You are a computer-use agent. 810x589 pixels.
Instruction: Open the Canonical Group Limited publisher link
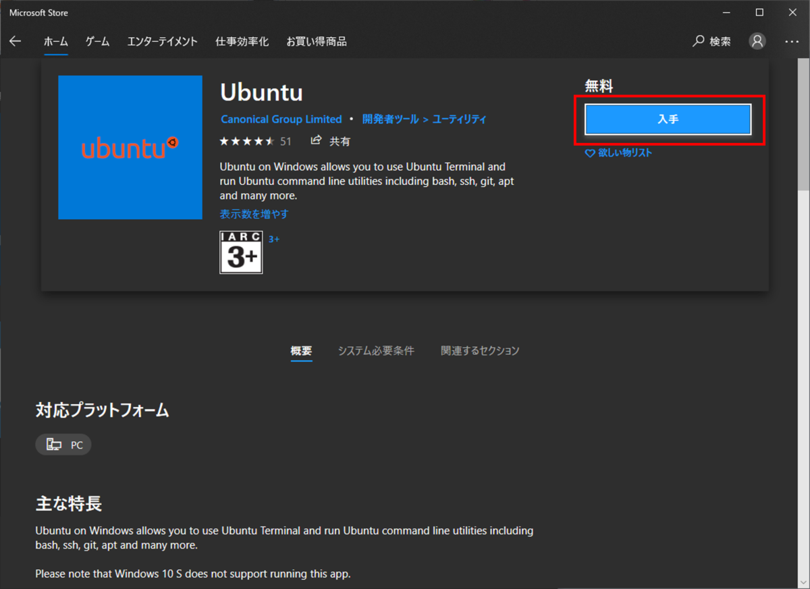[281, 119]
